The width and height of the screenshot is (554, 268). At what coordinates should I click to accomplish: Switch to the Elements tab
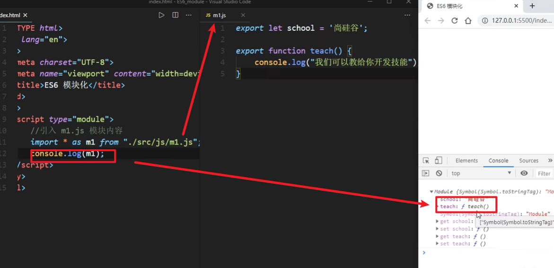click(x=466, y=161)
